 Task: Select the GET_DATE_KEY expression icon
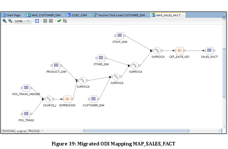click(x=179, y=51)
